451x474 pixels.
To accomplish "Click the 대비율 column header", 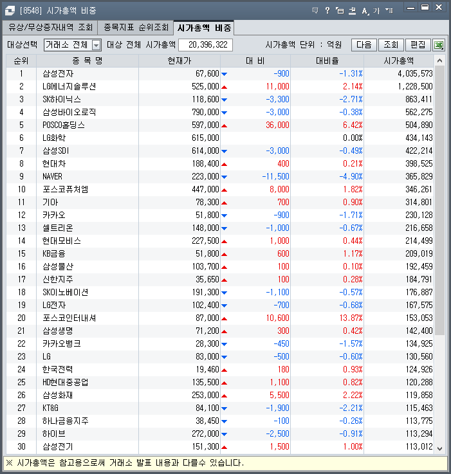I will click(327, 61).
